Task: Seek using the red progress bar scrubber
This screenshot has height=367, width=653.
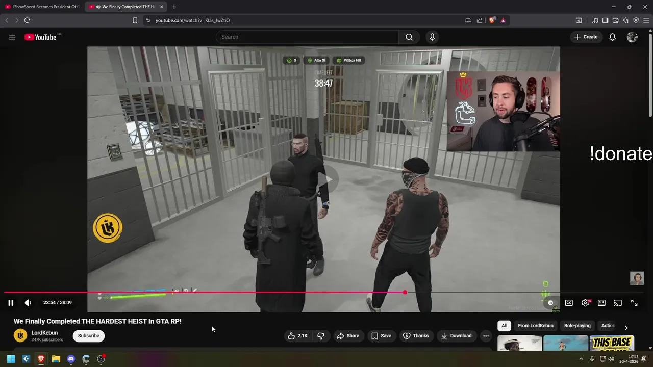Action: click(x=405, y=293)
